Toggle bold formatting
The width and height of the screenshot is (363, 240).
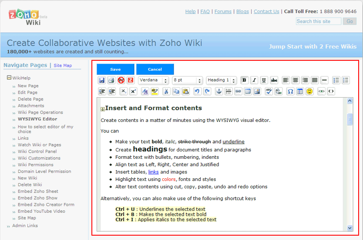[x=244, y=80]
